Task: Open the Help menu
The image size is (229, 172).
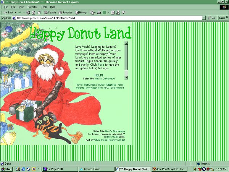Action: click(x=53, y=7)
